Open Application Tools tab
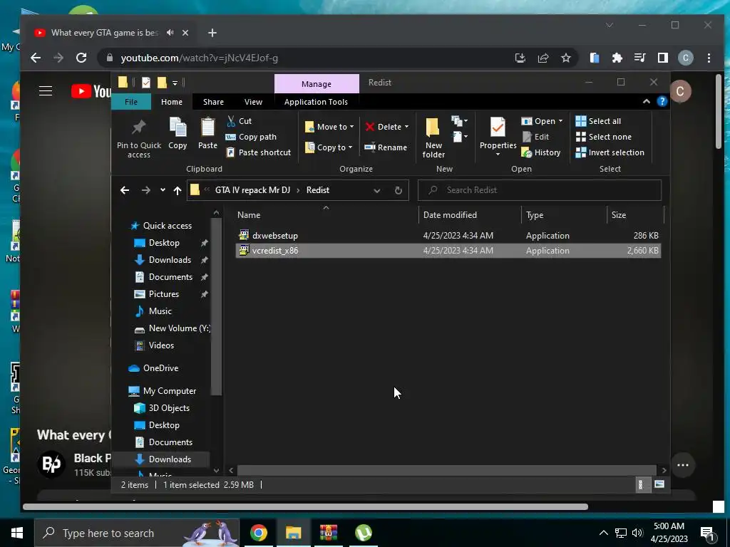Viewport: 730px width, 547px height. (x=316, y=101)
